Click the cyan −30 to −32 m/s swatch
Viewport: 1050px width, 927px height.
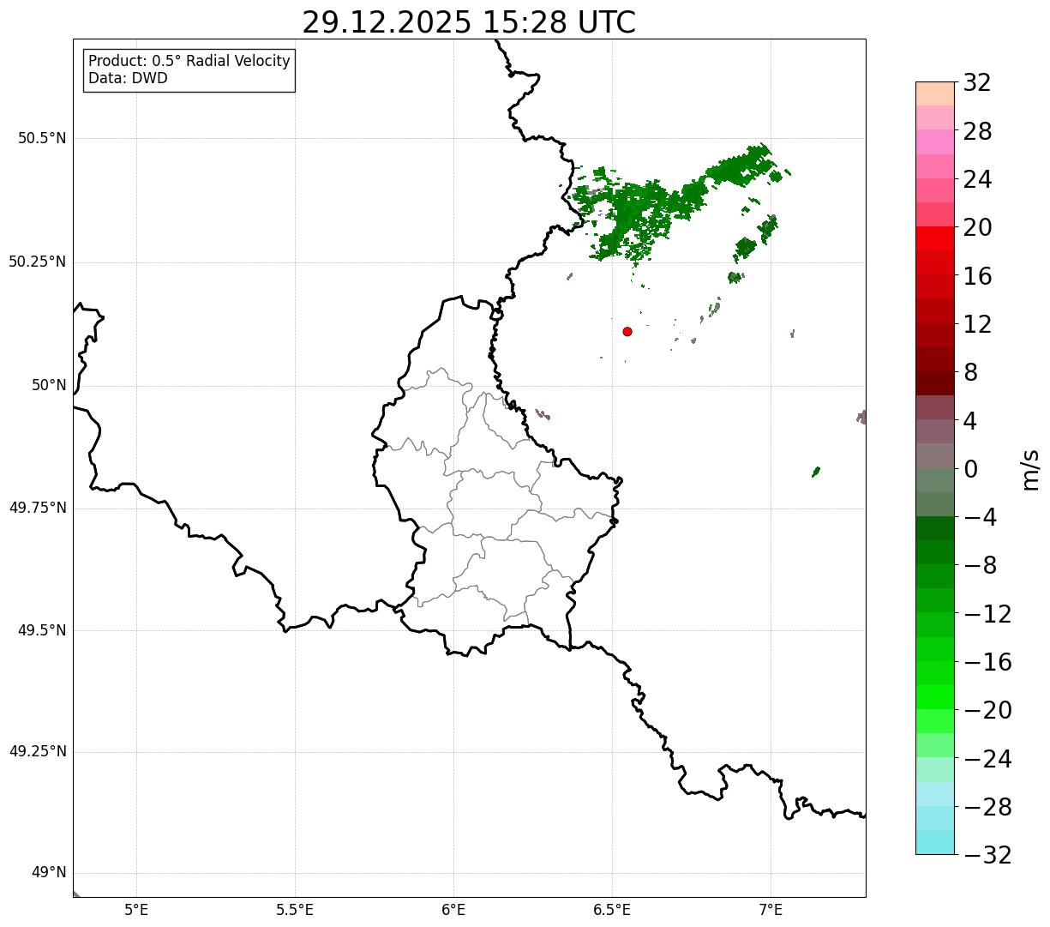(x=935, y=842)
